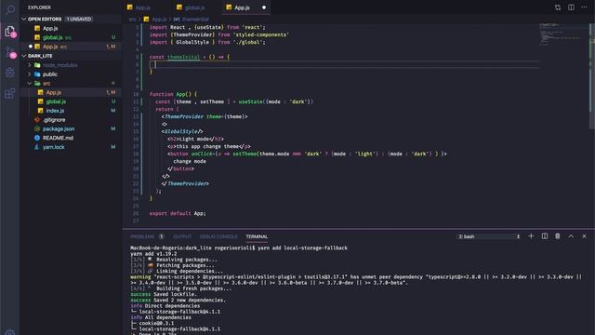Open the Explorer view icon
595x335 pixels.
(x=10, y=31)
